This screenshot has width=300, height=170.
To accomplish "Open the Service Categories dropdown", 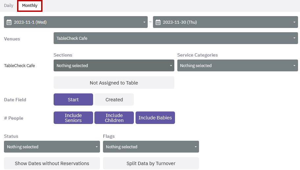I will pos(238,65).
